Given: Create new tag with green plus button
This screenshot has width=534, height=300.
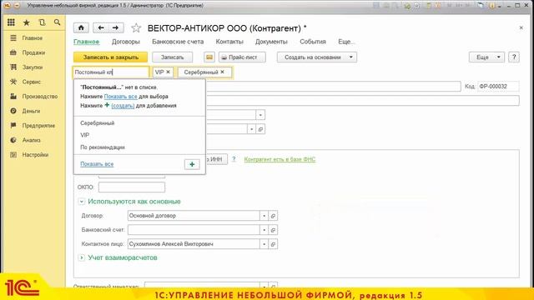Looking at the screenshot, I should click(192, 164).
